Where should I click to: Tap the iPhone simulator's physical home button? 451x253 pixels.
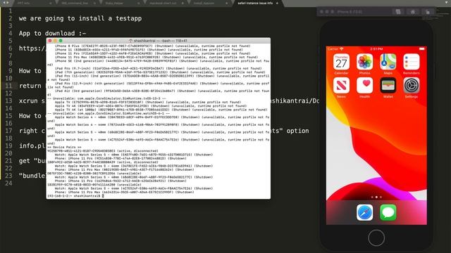coord(376,238)
